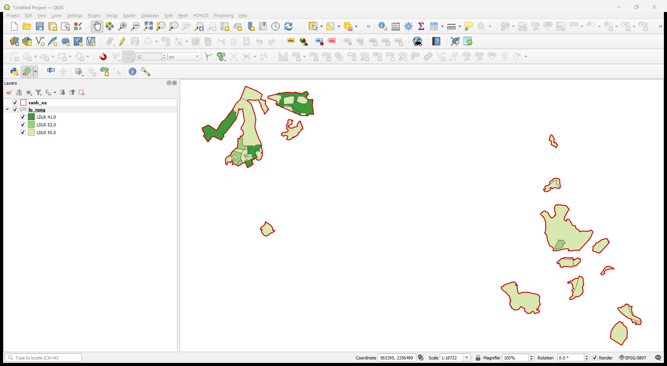The height and width of the screenshot is (366, 667).
Task: Click the LDLR 55.0 pale green swatch
Action: (x=31, y=132)
